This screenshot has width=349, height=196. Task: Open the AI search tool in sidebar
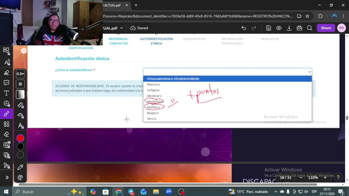point(6,145)
